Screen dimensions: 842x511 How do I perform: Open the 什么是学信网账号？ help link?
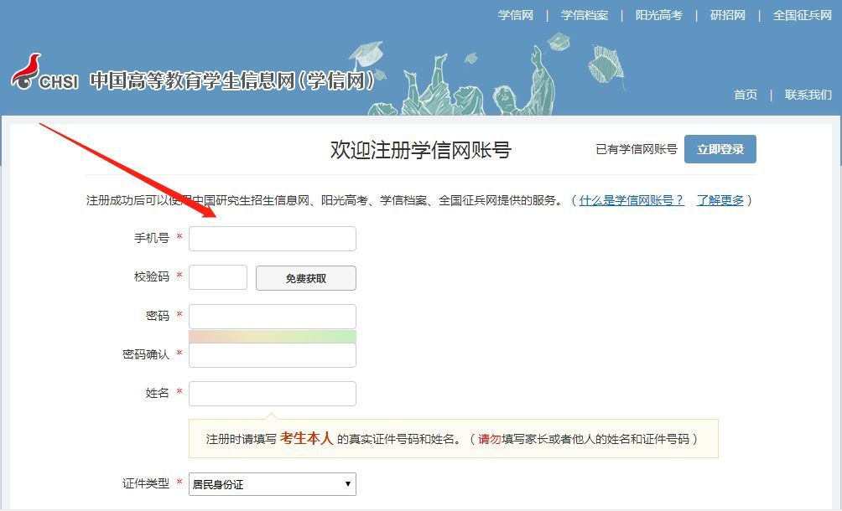coord(631,200)
